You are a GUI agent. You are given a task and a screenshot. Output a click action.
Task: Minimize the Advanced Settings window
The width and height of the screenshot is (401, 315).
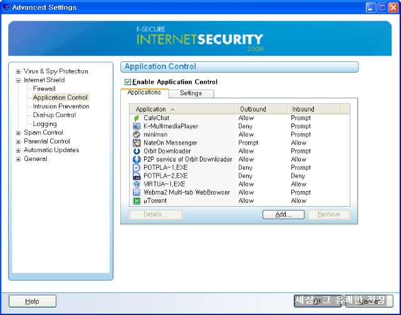370,8
